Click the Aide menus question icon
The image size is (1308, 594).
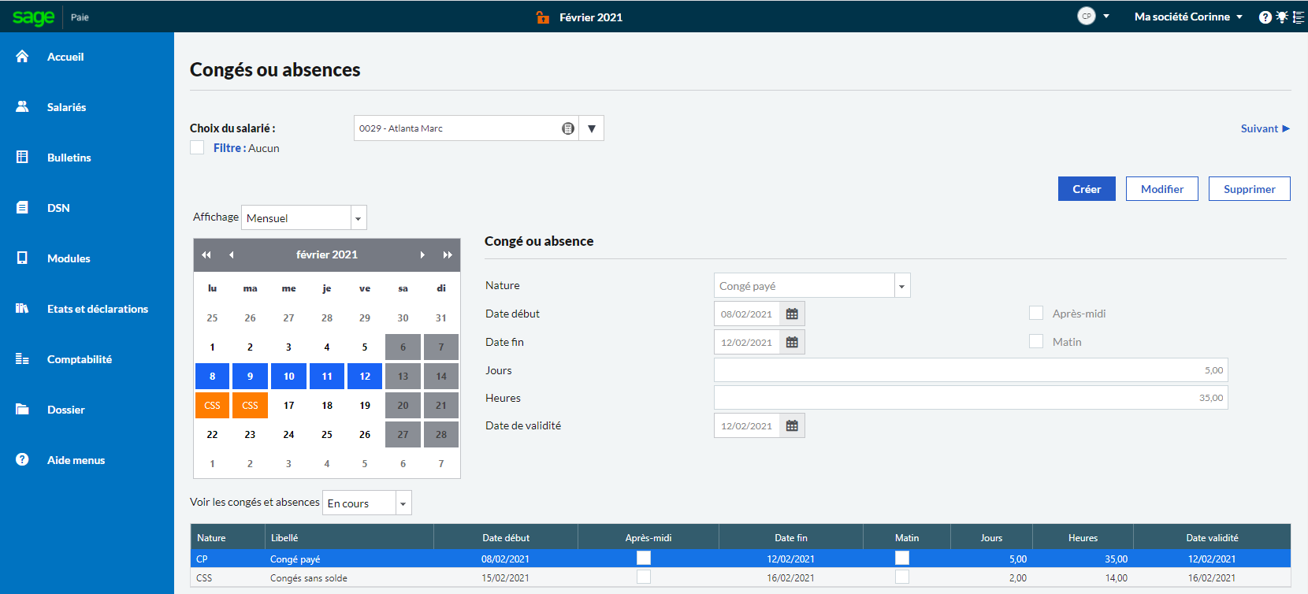[x=22, y=460]
